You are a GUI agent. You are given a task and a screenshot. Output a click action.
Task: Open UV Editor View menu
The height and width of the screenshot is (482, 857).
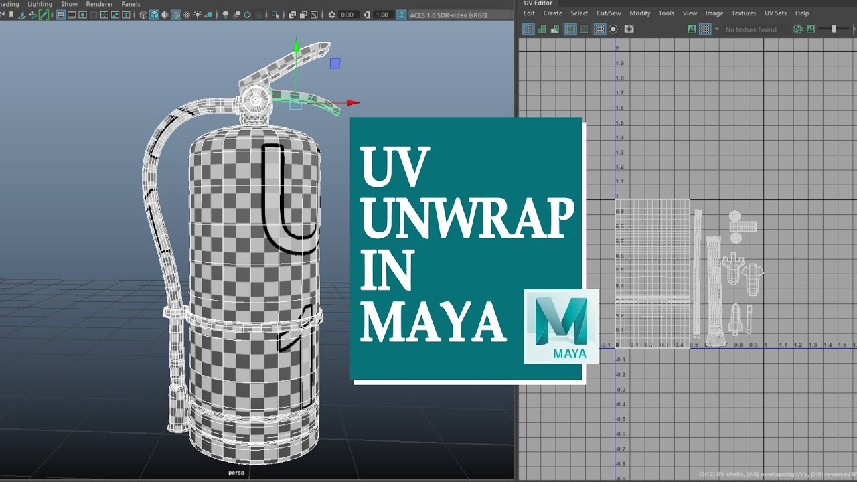(x=690, y=13)
